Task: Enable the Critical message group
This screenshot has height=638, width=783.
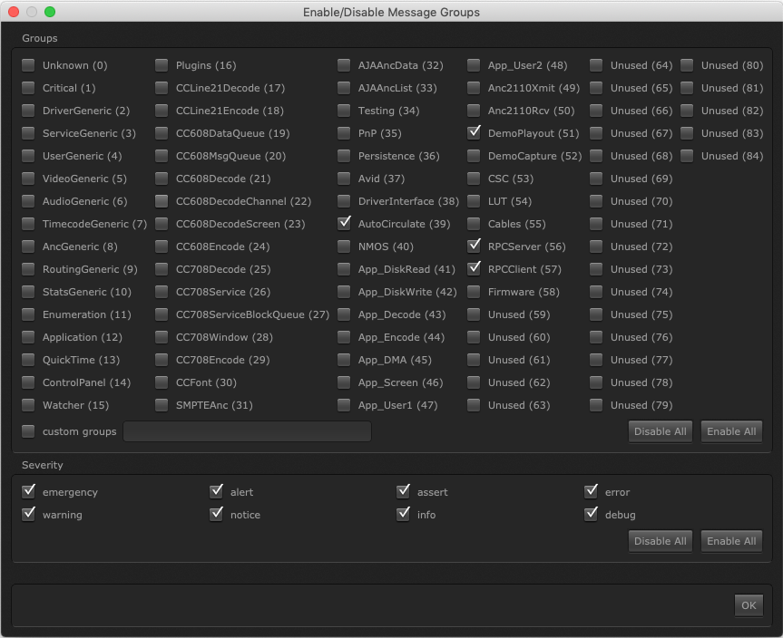Action: [28, 88]
